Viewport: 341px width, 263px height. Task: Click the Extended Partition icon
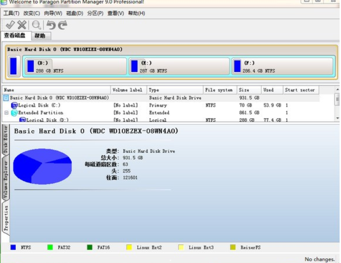[14, 113]
